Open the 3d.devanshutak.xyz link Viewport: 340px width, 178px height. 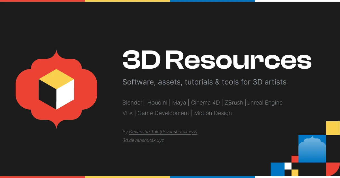pos(143,140)
